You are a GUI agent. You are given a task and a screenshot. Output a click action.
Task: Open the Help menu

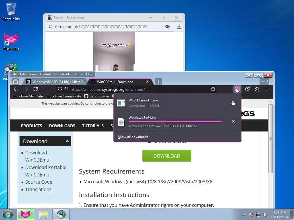click(x=90, y=74)
